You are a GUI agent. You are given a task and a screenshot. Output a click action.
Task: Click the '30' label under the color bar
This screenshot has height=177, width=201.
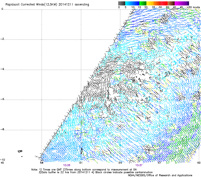click(x=160, y=7)
